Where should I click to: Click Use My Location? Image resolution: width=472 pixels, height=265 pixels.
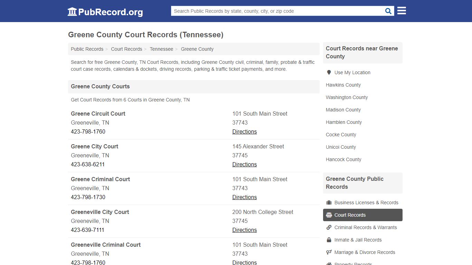click(352, 72)
